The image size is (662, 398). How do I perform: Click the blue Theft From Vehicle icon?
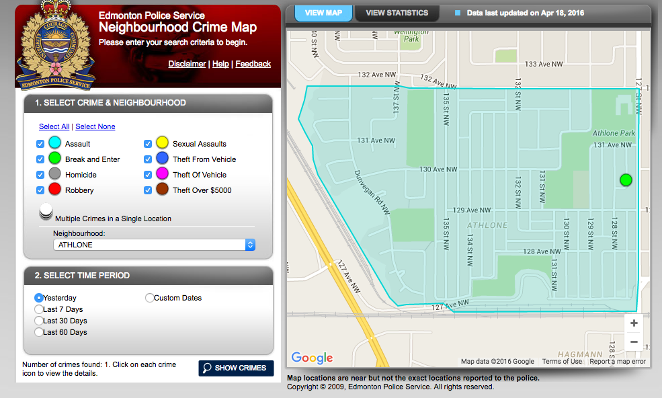point(161,159)
